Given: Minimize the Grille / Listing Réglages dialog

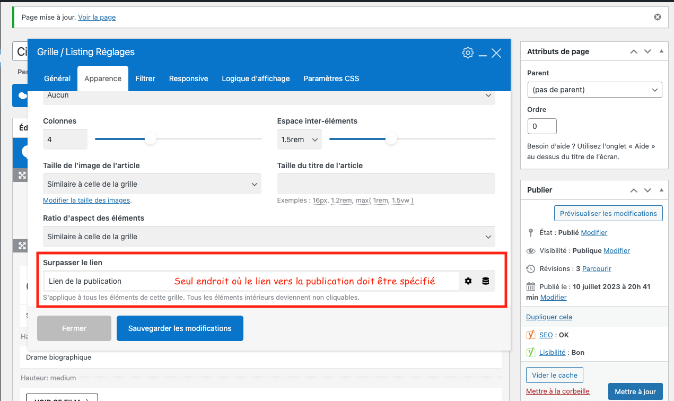Looking at the screenshot, I should [483, 54].
